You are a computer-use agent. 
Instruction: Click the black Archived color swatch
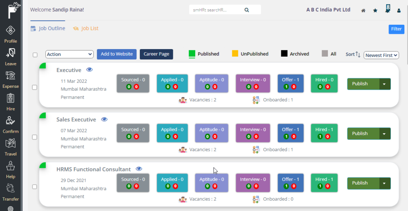pos(284,53)
